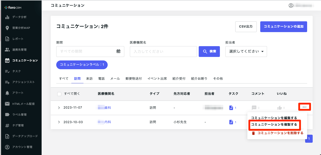Switch to the 訪問 tab
321x155 pixels.
(x=77, y=79)
